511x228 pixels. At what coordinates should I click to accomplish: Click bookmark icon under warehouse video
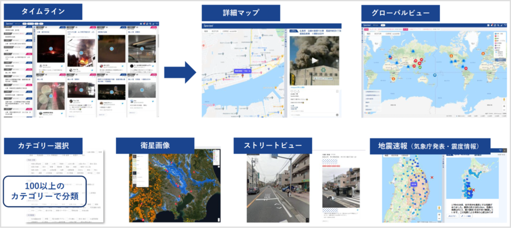pyautogui.click(x=337, y=91)
